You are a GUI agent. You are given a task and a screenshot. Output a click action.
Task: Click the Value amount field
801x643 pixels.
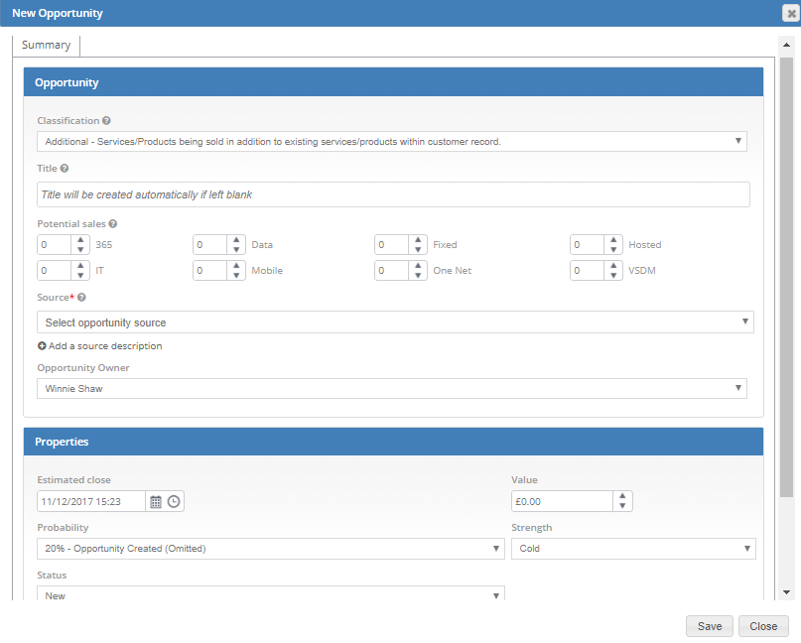tap(562, 501)
